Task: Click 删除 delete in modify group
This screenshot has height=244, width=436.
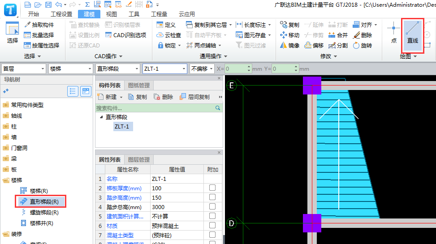Action: coord(363,35)
